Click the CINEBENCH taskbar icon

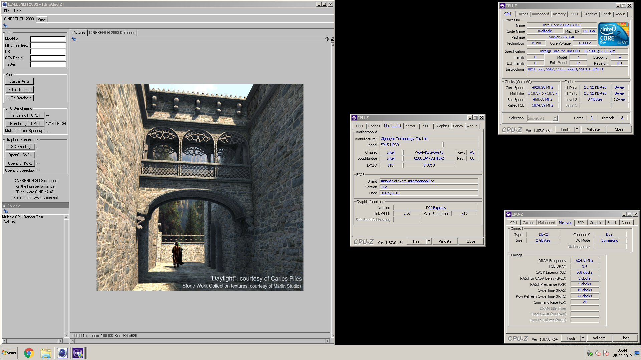click(62, 353)
